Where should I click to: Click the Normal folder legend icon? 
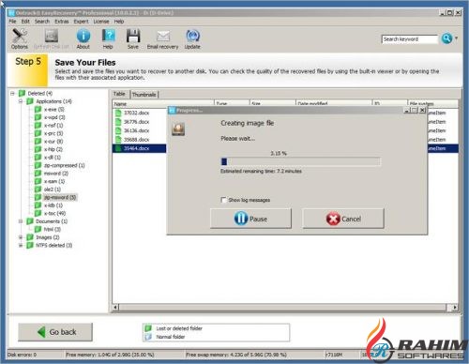(x=148, y=337)
